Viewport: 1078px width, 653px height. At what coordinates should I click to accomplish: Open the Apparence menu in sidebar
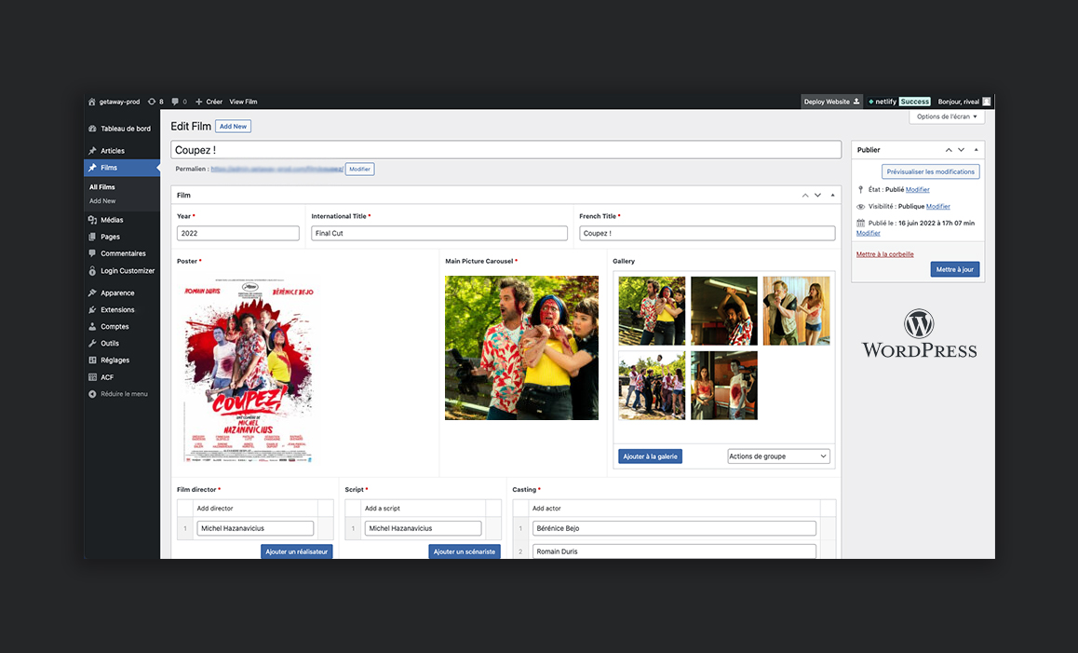pos(116,292)
